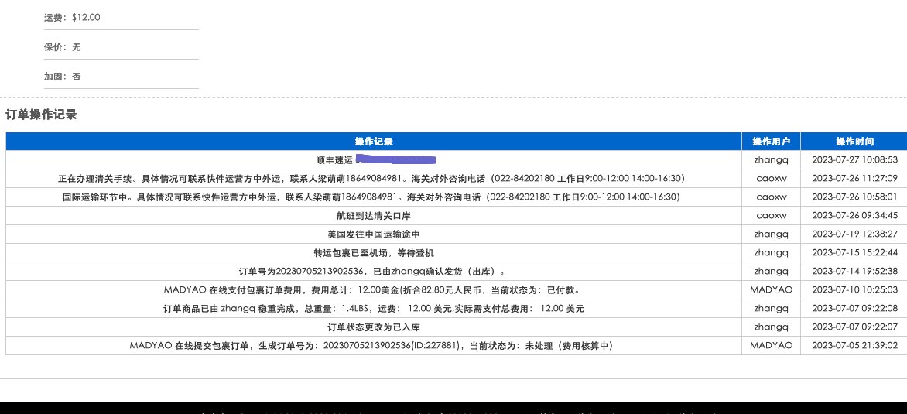907x414 pixels.
Task: Click the timestamp 2023-07-26 11:27:09
Action: pyautogui.click(x=855, y=179)
